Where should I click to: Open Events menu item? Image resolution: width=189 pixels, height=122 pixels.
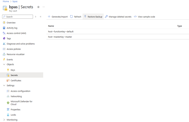[10, 60]
